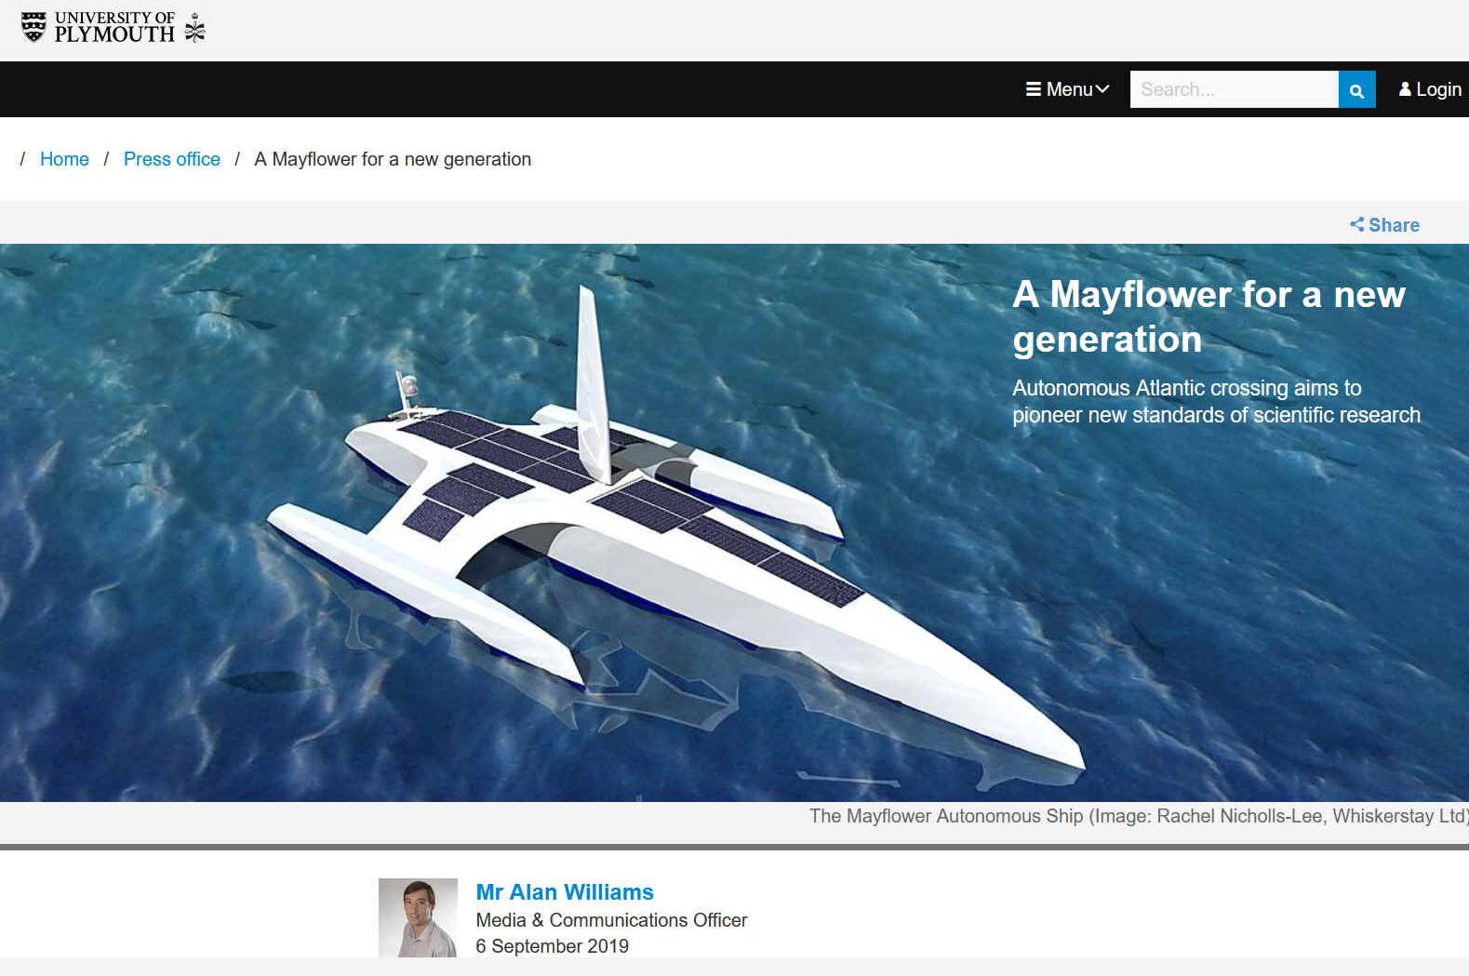The width and height of the screenshot is (1469, 976).
Task: Click 'A Mayflower for a new generation' breadcrumb text
Action: pyautogui.click(x=393, y=159)
